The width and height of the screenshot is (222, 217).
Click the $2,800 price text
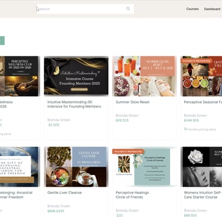[x=54, y=125]
